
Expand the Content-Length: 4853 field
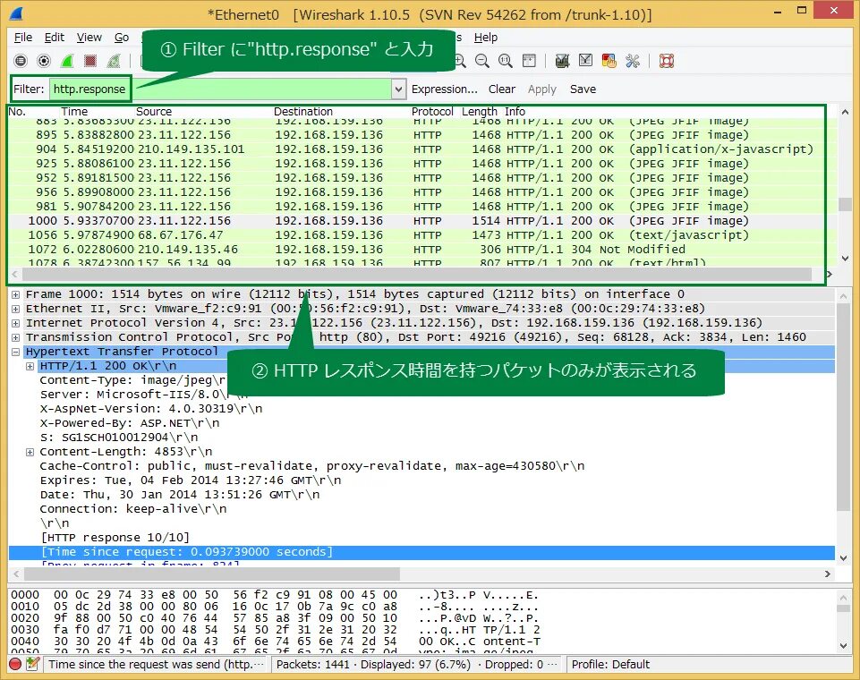(30, 452)
